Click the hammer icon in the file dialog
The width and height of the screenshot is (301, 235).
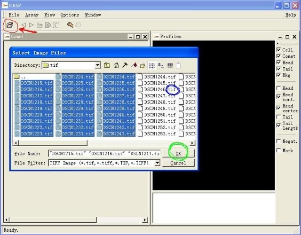tap(125, 65)
